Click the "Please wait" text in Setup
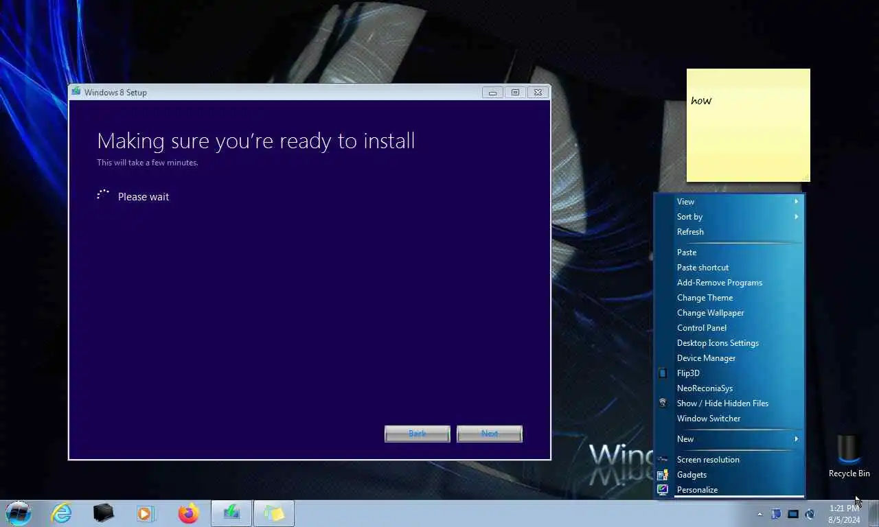Image resolution: width=879 pixels, height=527 pixels. tap(144, 197)
